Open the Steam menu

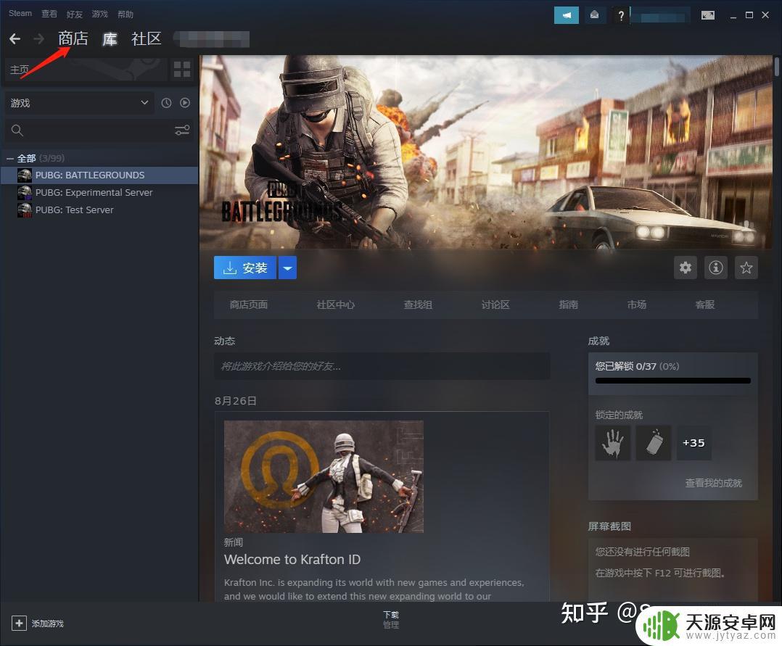(20, 14)
